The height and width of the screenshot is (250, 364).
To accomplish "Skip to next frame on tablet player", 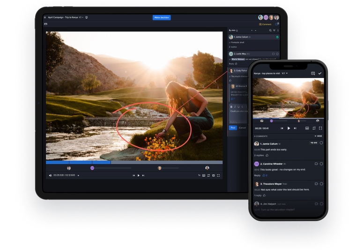I will click(143, 175).
